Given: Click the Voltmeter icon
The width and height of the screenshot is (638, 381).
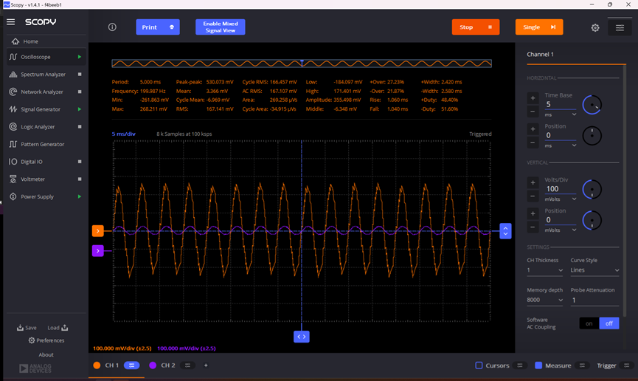Looking at the screenshot, I should coord(13,179).
